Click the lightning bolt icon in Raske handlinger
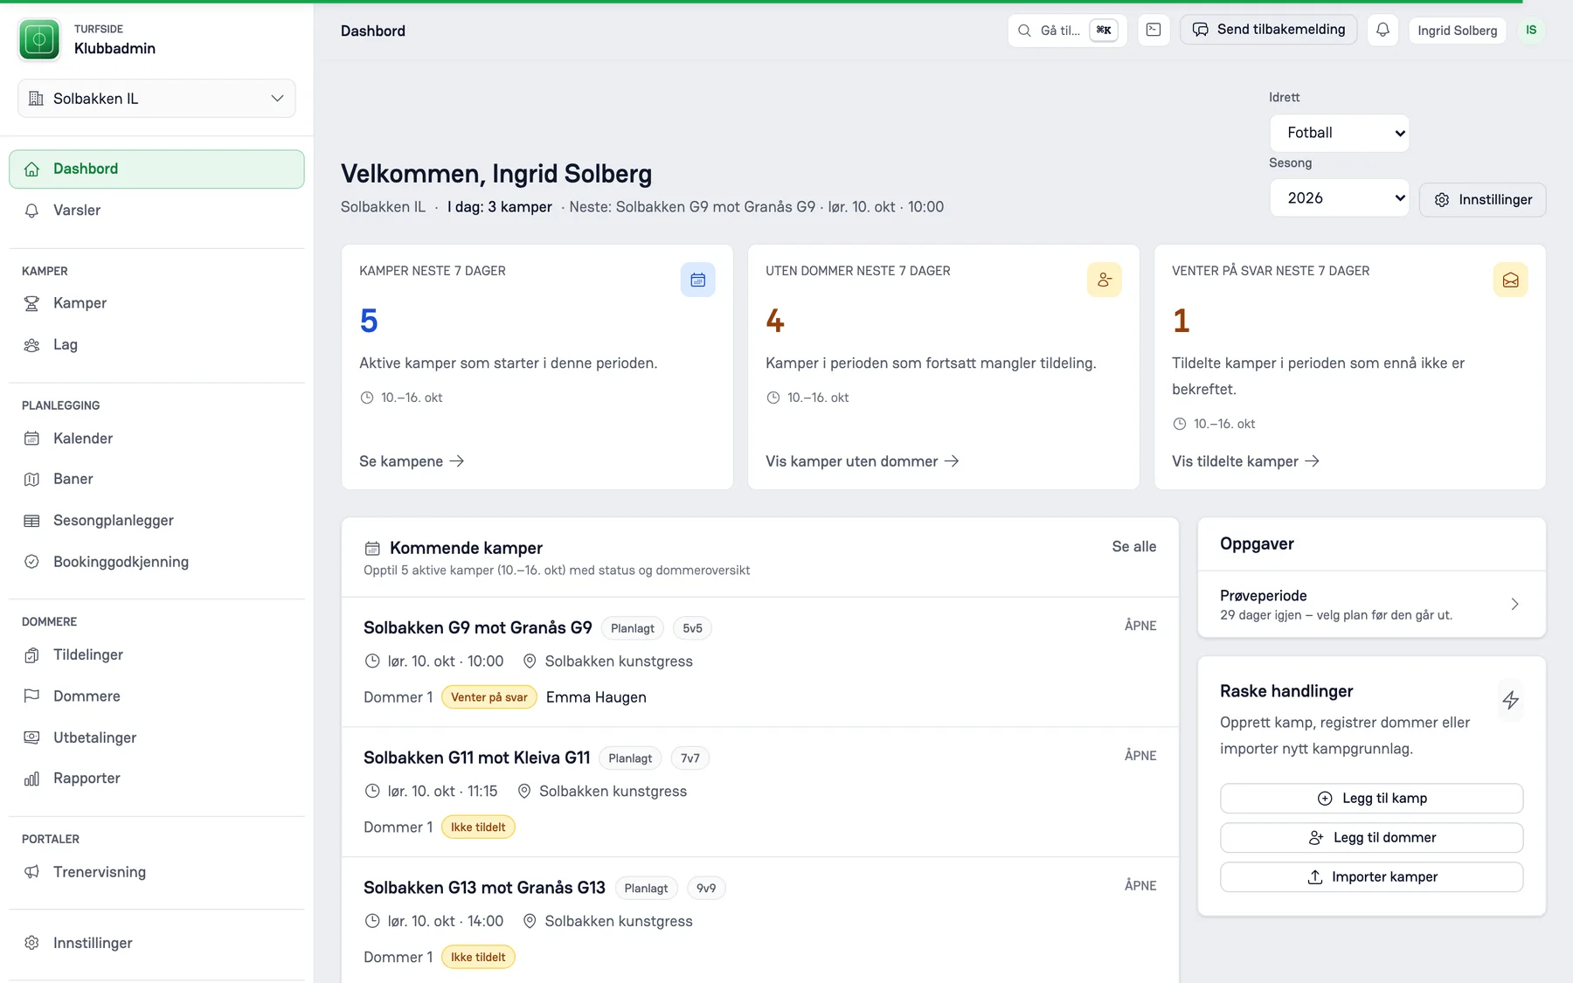Viewport: 1573px width, 983px height. click(x=1510, y=700)
